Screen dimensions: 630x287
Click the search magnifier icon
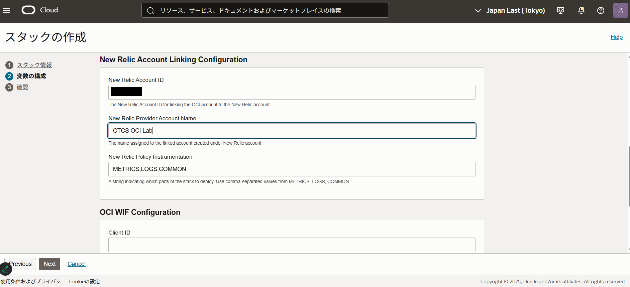[150, 11]
